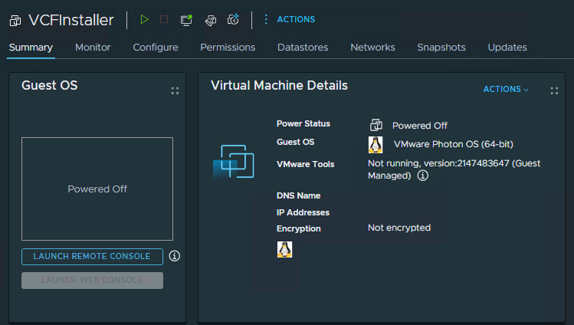Click the Take Snapshot icon in toolbar

pyautogui.click(x=235, y=20)
